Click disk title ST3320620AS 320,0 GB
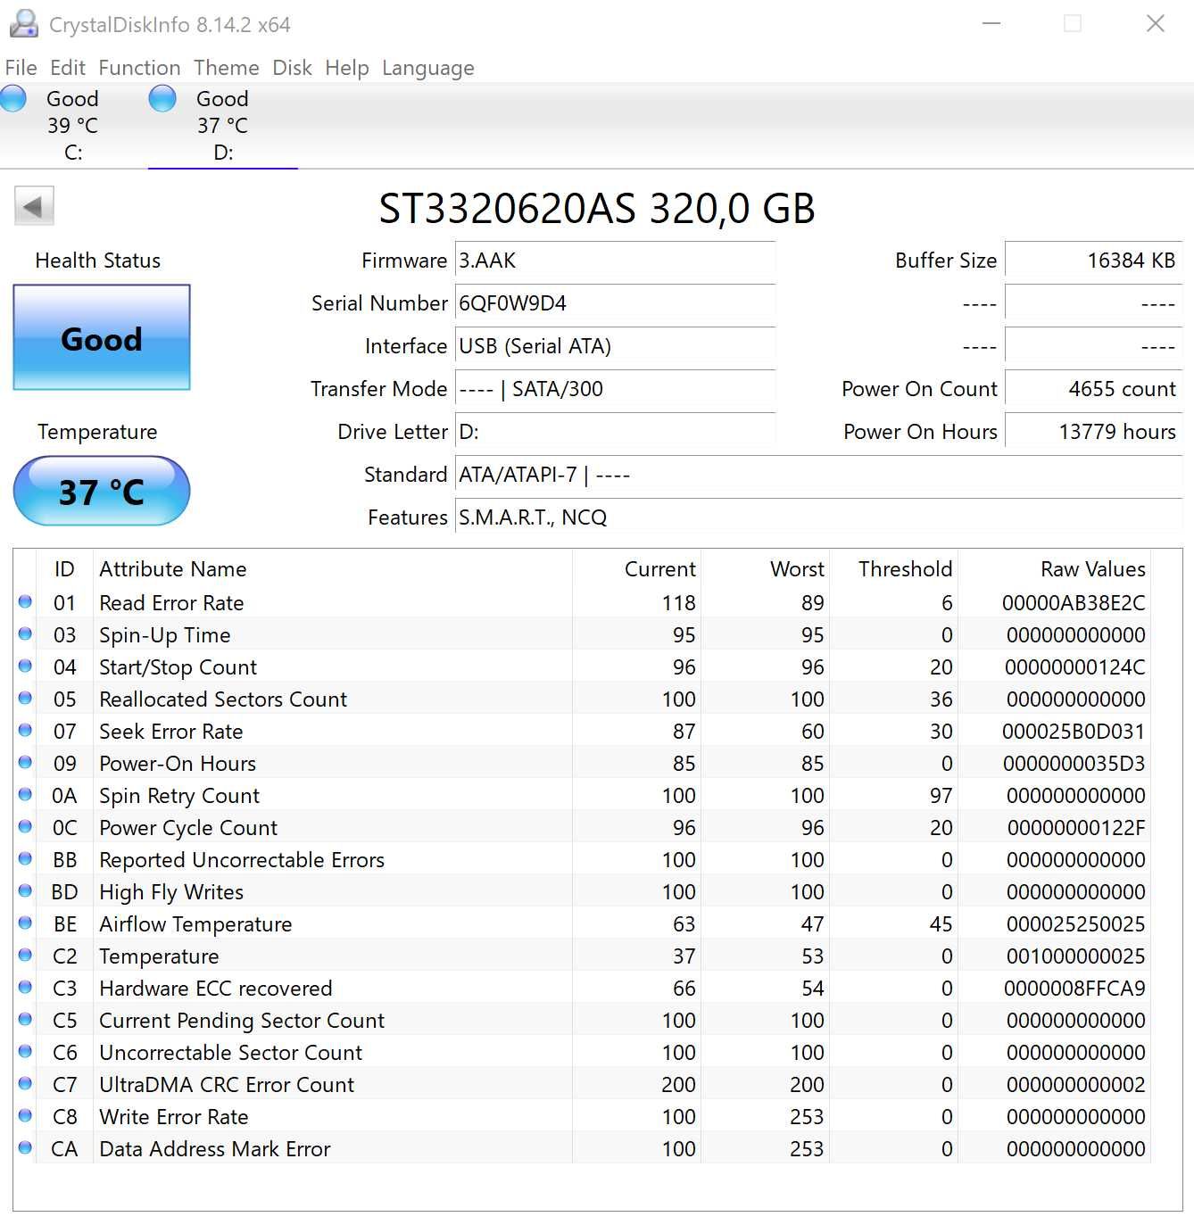 tap(597, 209)
